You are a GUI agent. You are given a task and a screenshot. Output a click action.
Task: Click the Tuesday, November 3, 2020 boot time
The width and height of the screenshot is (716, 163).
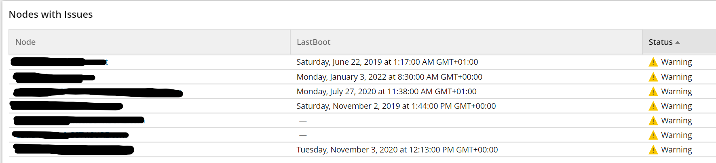pyautogui.click(x=397, y=150)
